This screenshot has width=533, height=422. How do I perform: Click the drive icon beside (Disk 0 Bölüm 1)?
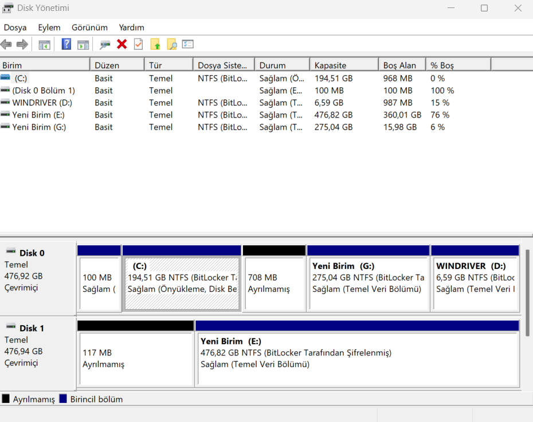click(5, 90)
